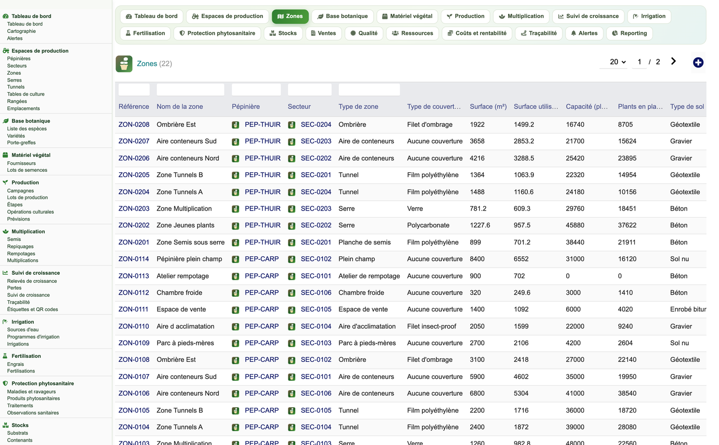Open Serres sidebar entry
The image size is (719, 445).
[x=14, y=80]
